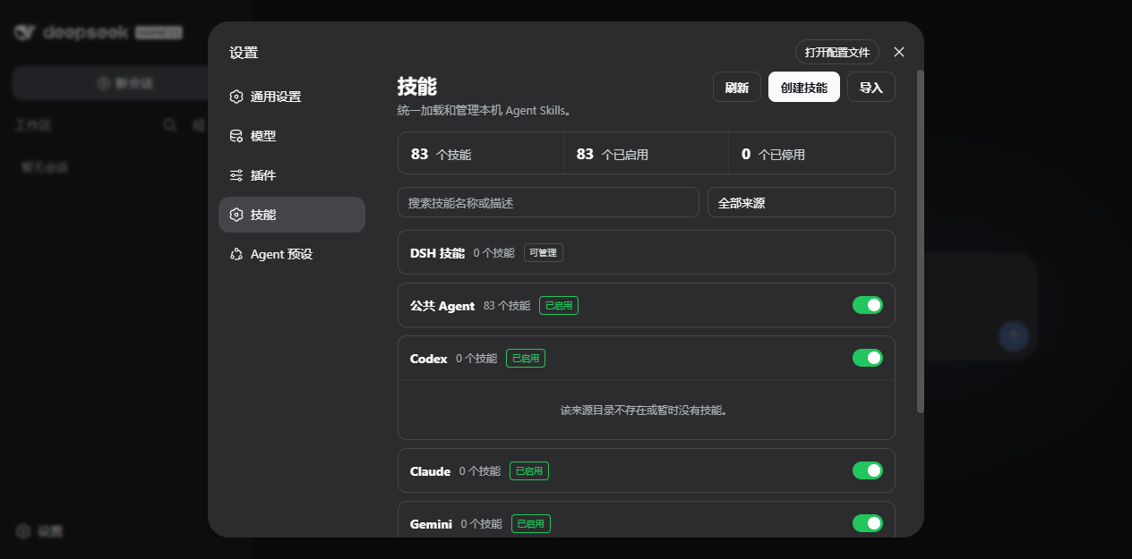Image resolution: width=1132 pixels, height=559 pixels.
Task: Expand the Claude skills group
Action: coord(647,470)
